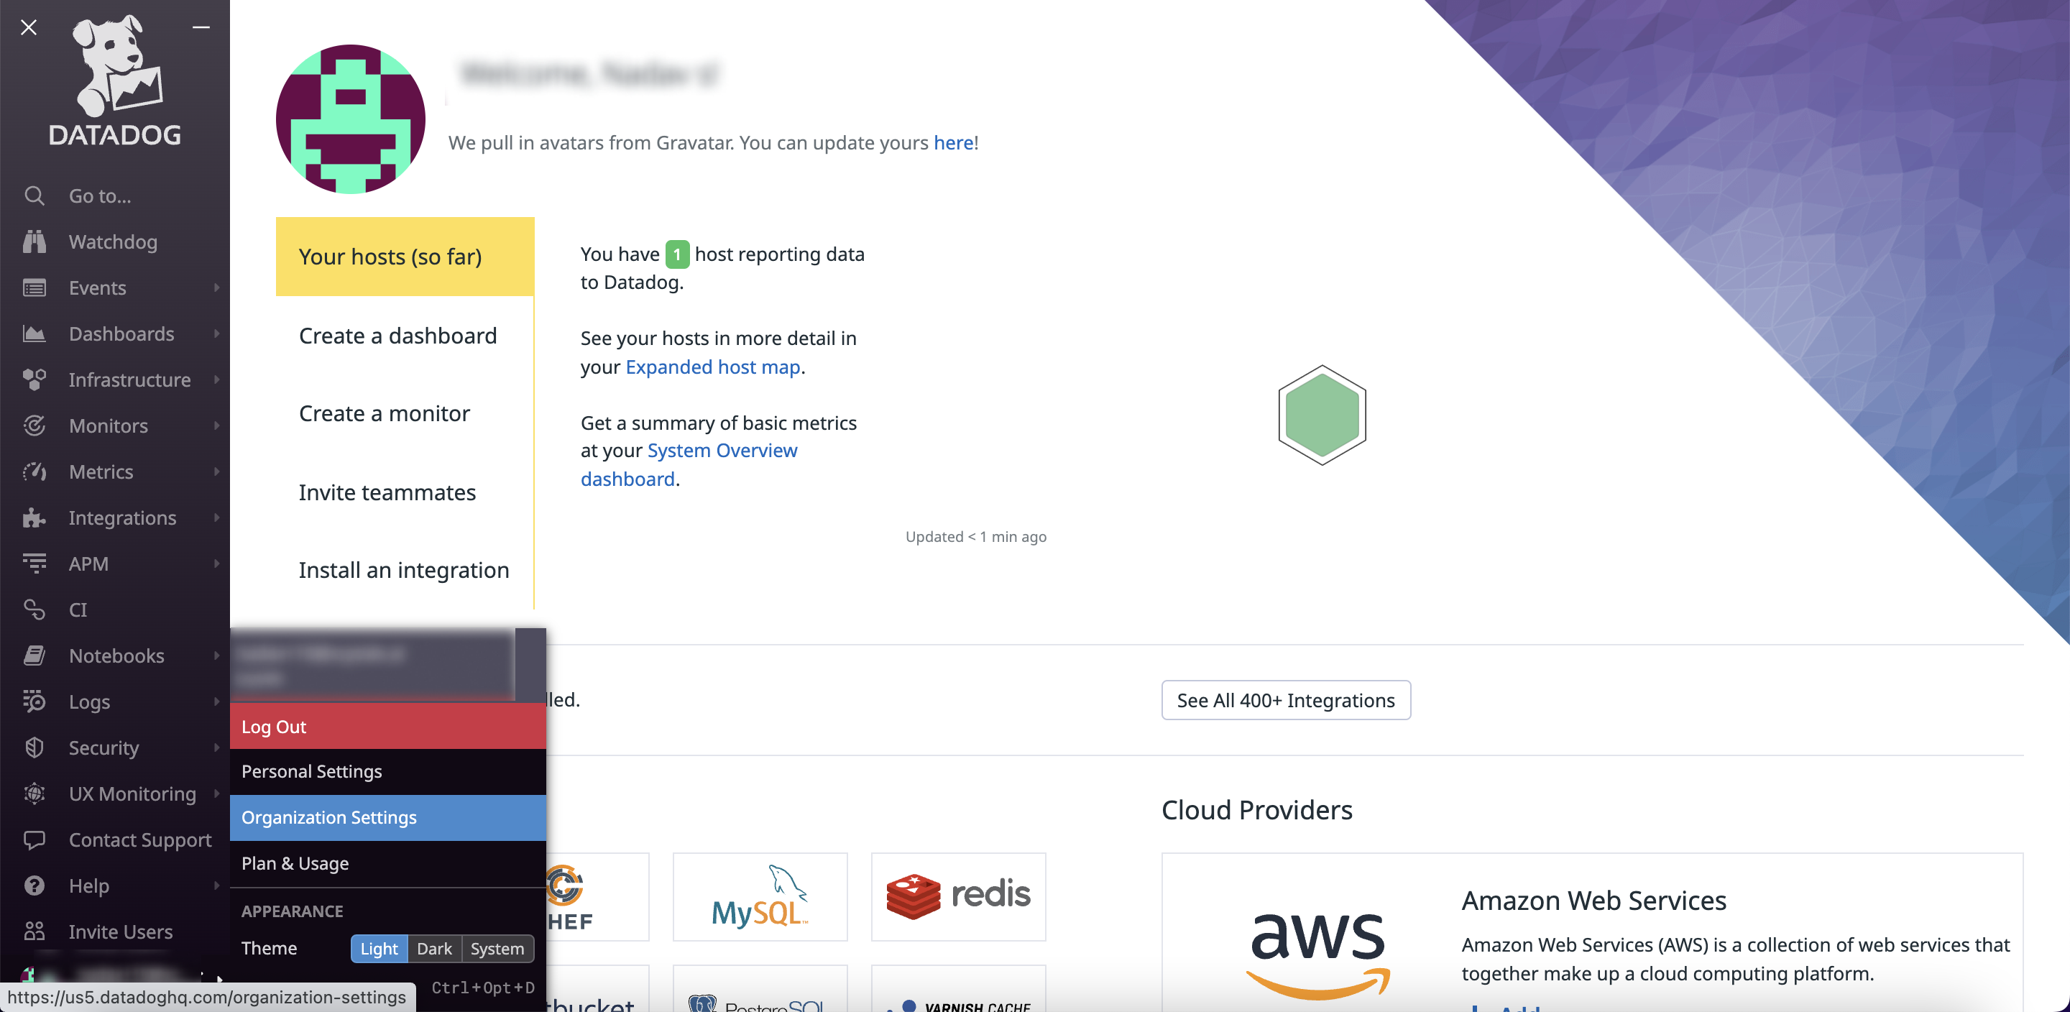The height and width of the screenshot is (1012, 2070).
Task: Click the AWS logo
Action: 1318,955
